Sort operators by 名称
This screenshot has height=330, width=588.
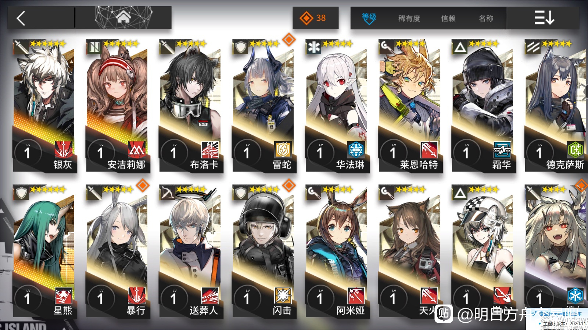point(486,18)
